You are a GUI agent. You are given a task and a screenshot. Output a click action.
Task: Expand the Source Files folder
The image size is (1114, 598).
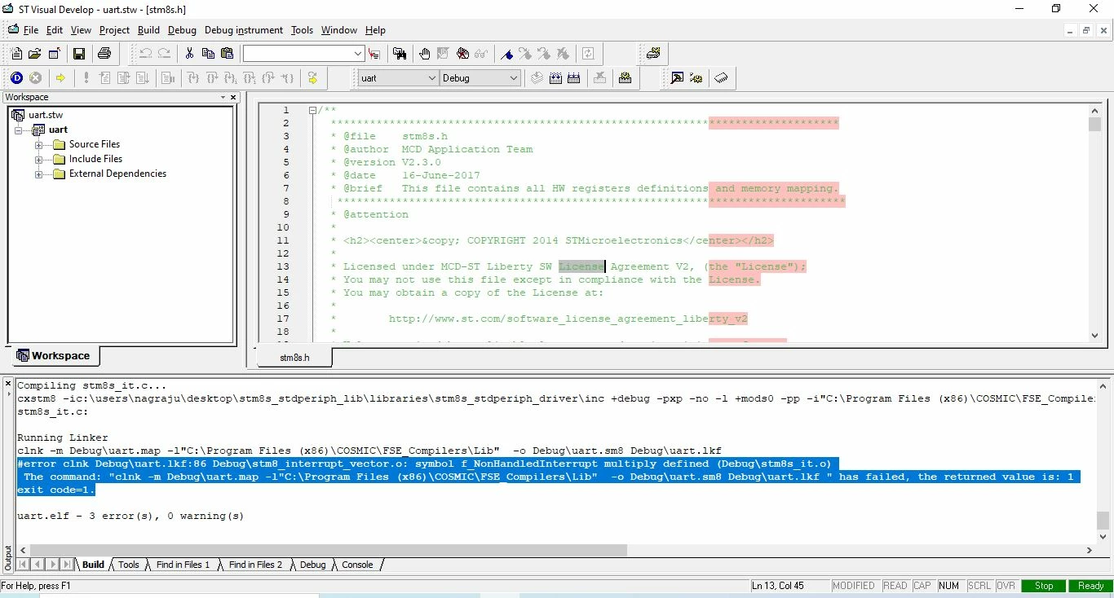tap(38, 144)
